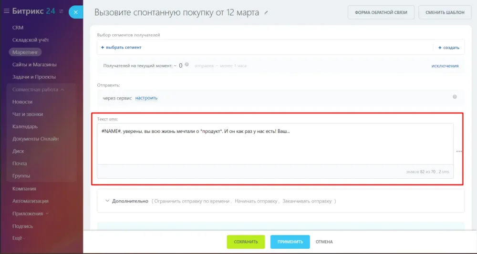
Task: Click + выбрать сегмент link
Action: (x=121, y=47)
